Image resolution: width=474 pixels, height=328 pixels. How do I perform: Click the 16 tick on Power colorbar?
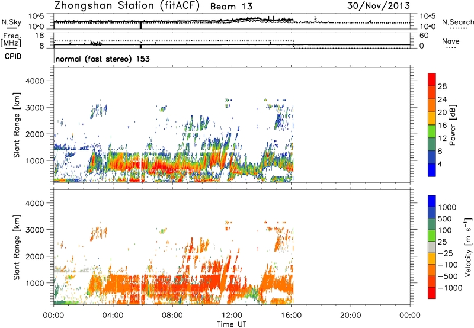coord(442,126)
